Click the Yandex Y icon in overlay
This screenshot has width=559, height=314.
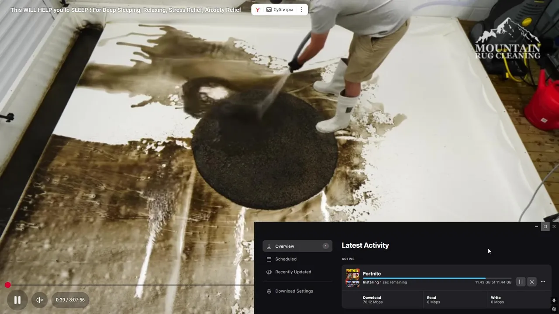258,10
